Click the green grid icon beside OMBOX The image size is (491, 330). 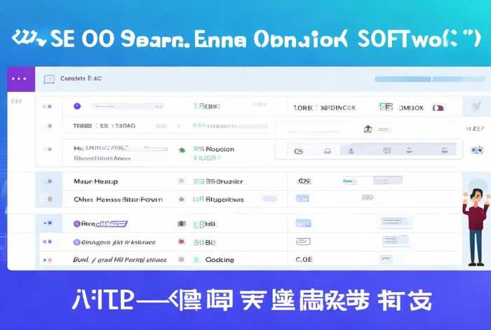point(386,107)
